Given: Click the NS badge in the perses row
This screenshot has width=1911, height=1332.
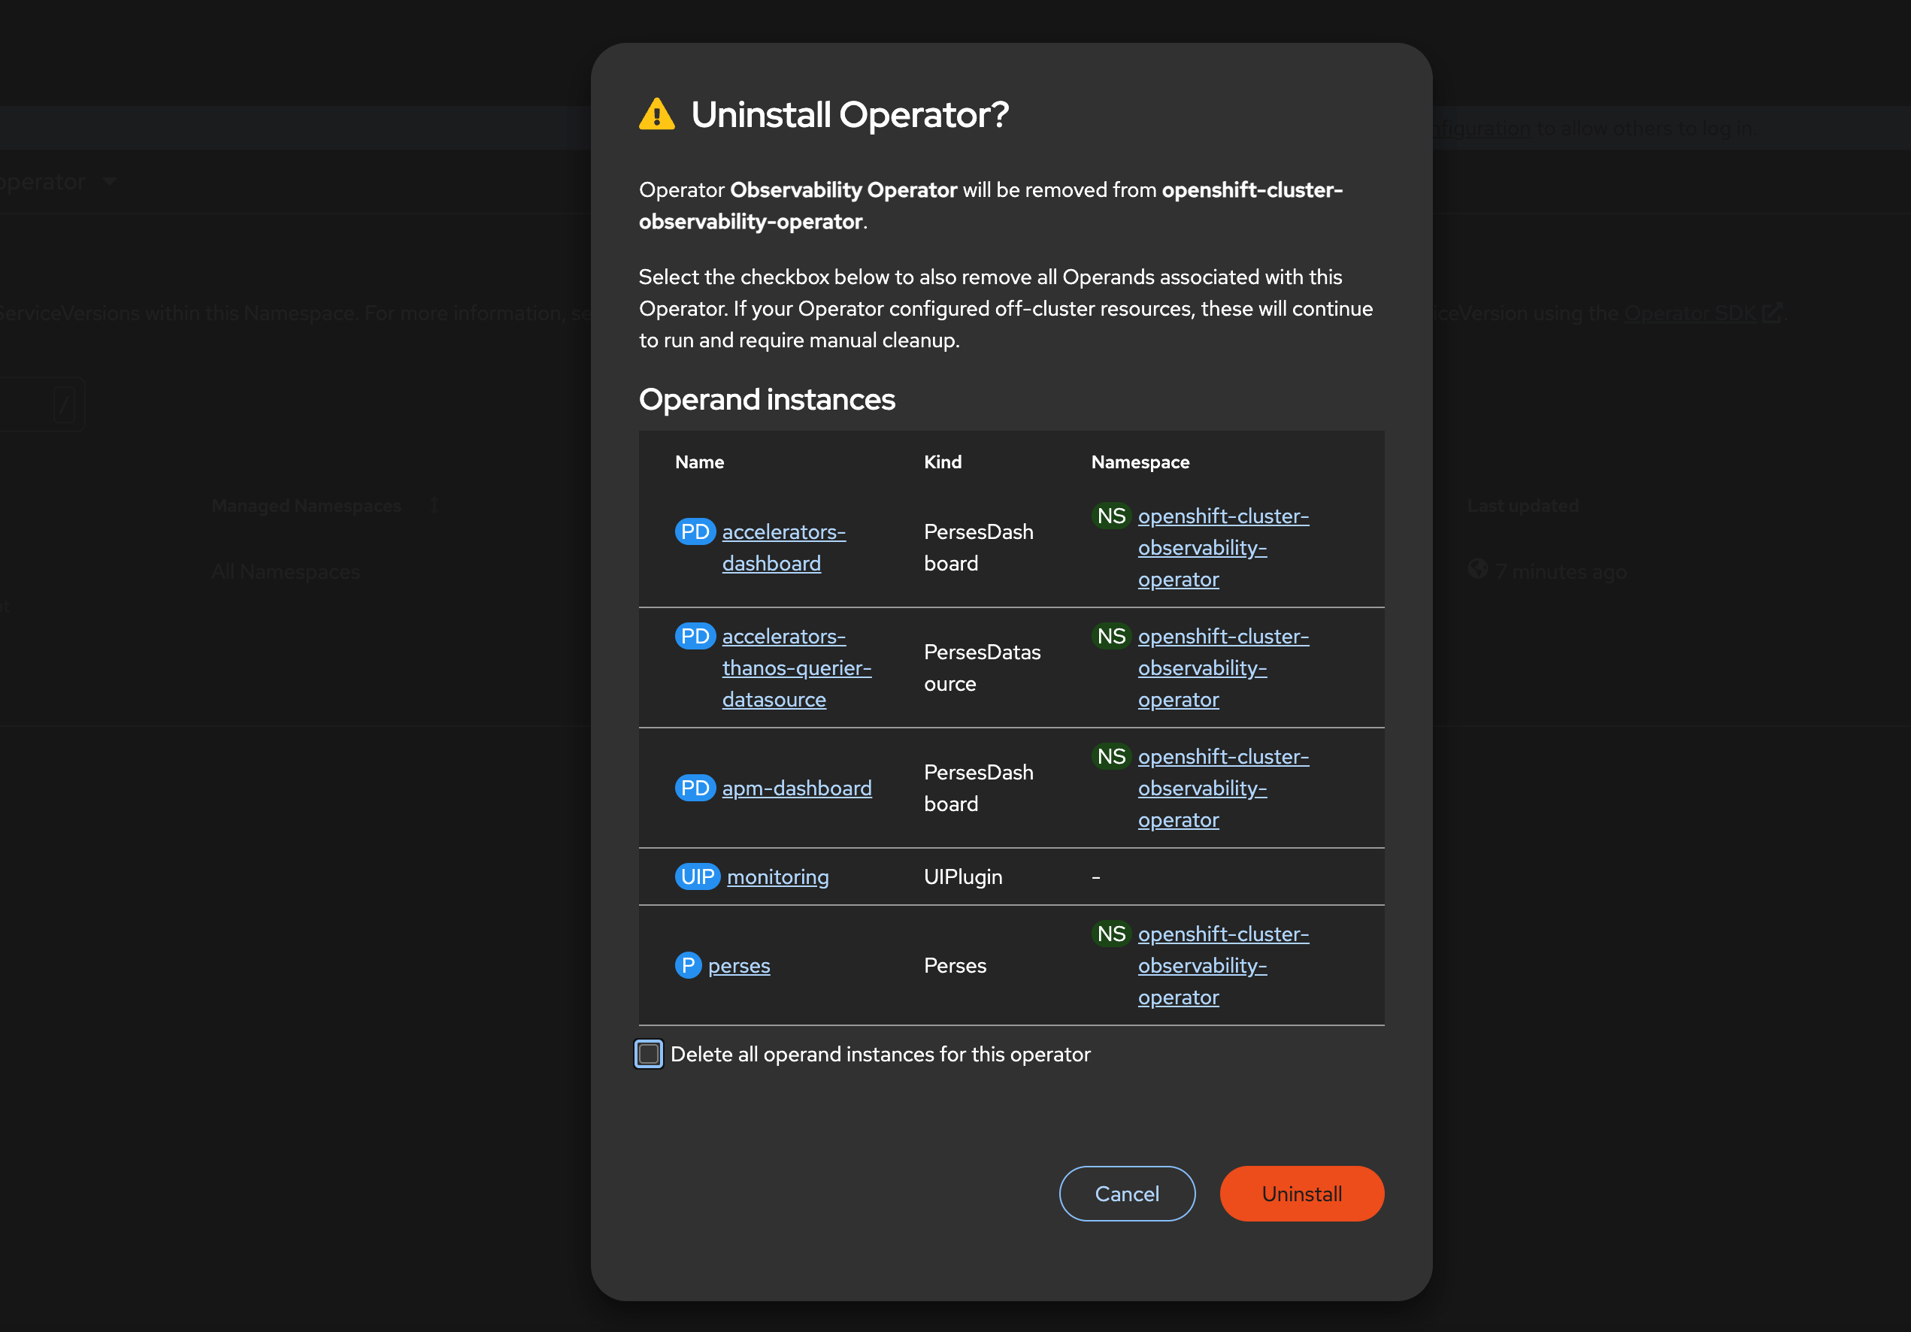Looking at the screenshot, I should (1111, 934).
